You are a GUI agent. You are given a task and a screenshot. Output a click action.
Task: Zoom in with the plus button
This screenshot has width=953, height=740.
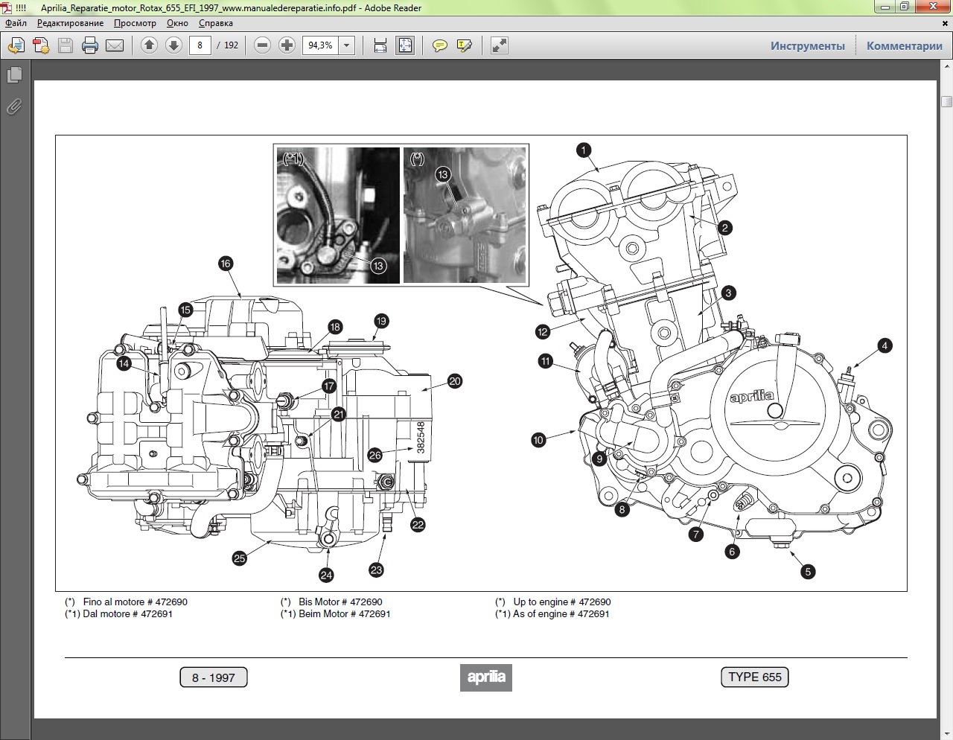point(287,45)
